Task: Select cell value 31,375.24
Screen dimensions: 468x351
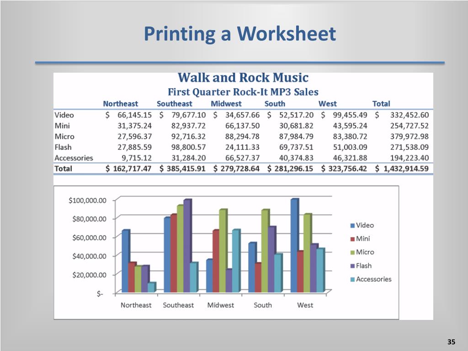Action: 134,126
